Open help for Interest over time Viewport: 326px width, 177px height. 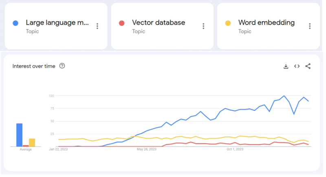coord(62,66)
